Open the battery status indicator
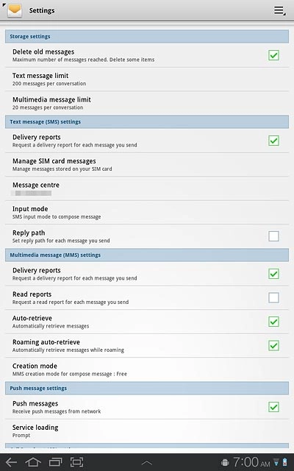The image size is (294, 471). [284, 463]
